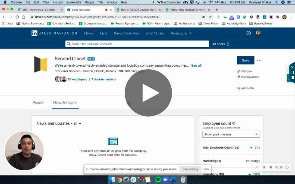View the 7 decision makers link
Screen dimensions: 295x184
click(x=104, y=80)
